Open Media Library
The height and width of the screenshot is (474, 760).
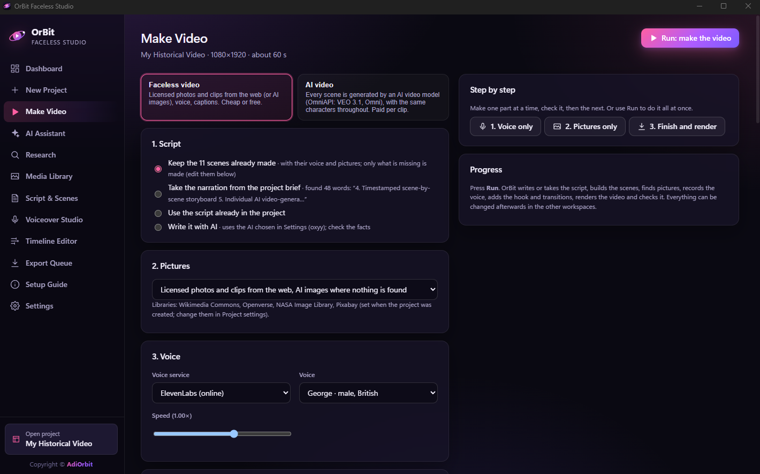62,176
